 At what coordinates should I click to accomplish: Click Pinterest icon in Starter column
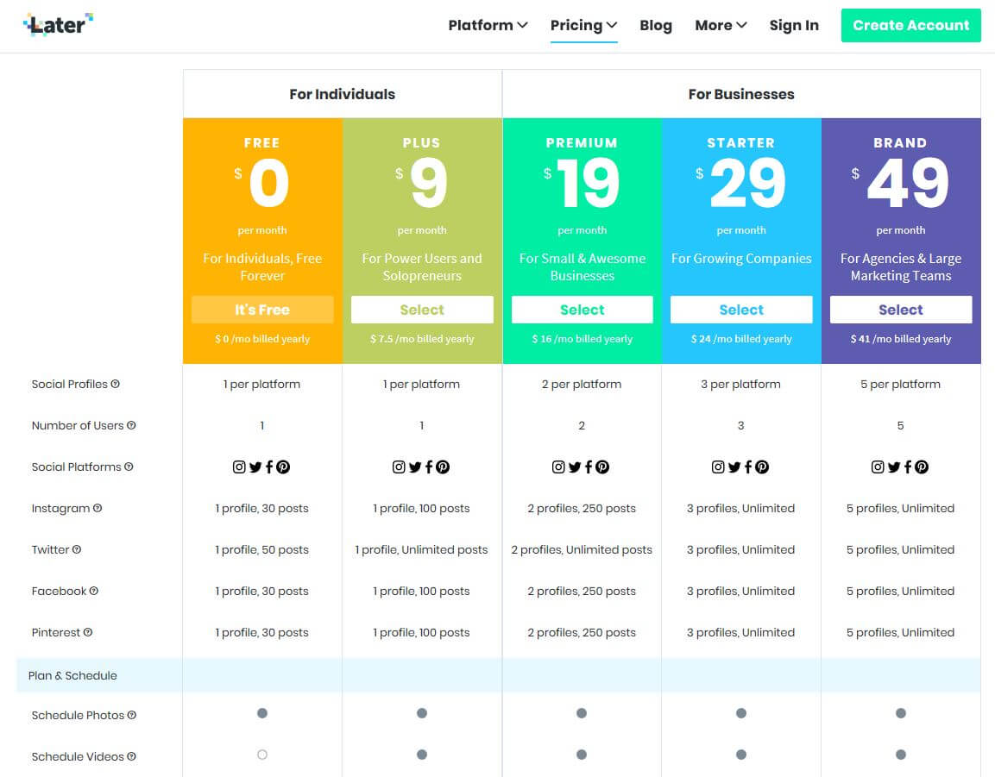[761, 467]
